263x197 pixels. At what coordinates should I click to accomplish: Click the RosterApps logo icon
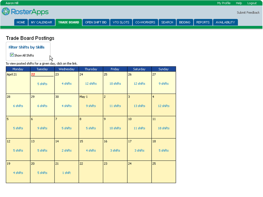[6, 12]
